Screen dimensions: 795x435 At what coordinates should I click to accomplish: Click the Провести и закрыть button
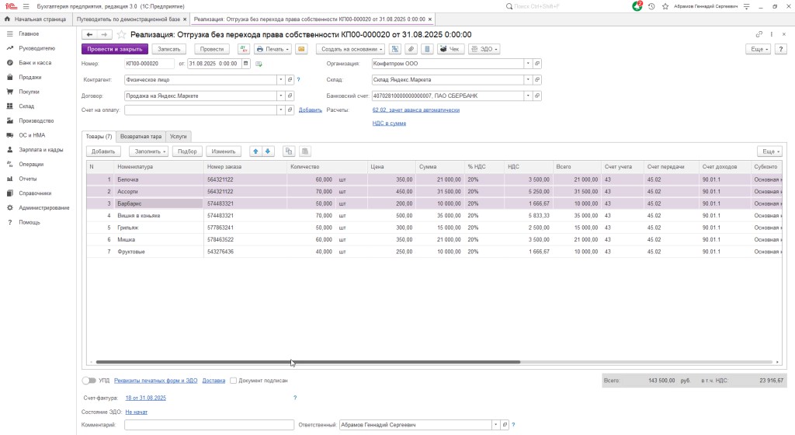point(114,49)
